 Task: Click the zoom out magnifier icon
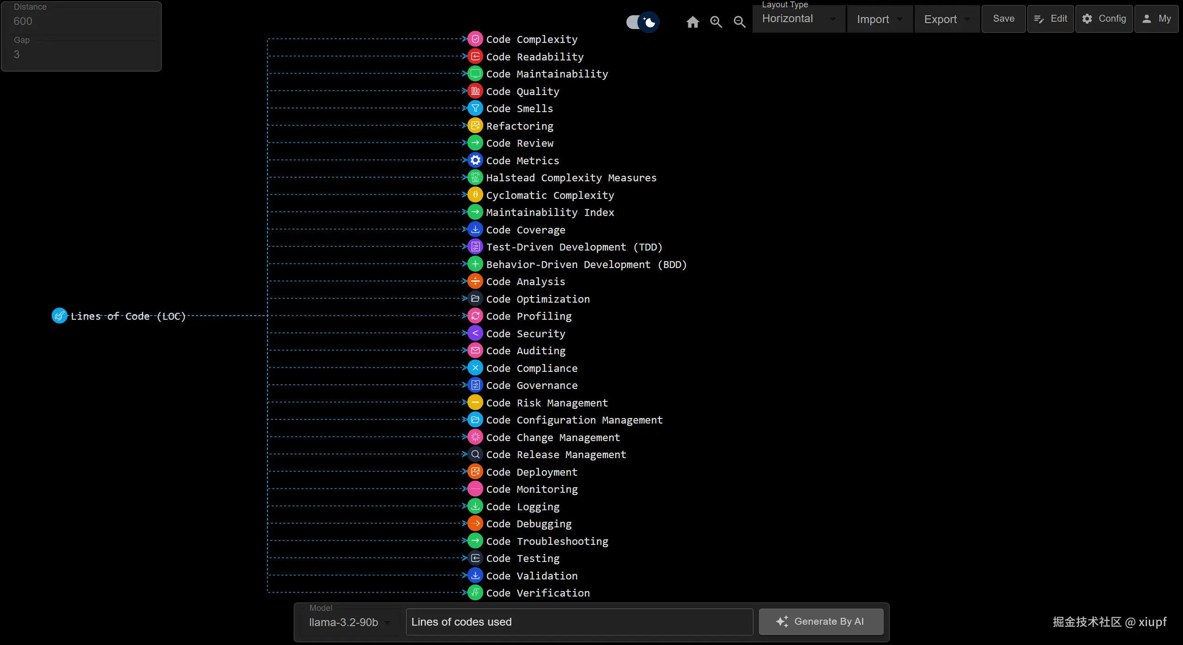click(x=740, y=22)
